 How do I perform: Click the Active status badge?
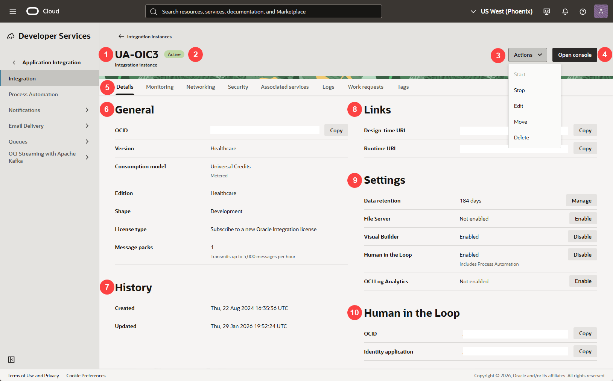pyautogui.click(x=174, y=54)
